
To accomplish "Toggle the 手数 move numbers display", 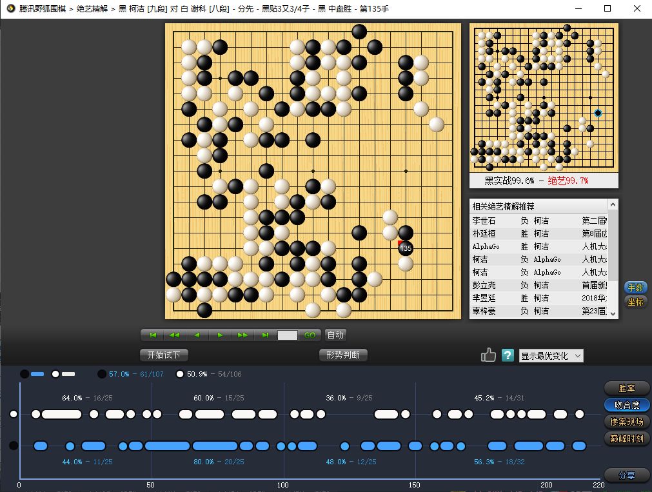I will click(x=635, y=288).
